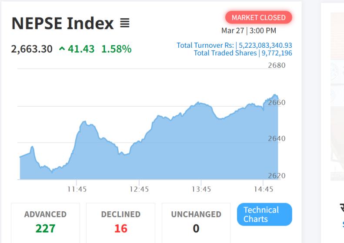The height and width of the screenshot is (243, 344).
Task: Open the menu icon beside NEPSE Index
Action: [124, 23]
